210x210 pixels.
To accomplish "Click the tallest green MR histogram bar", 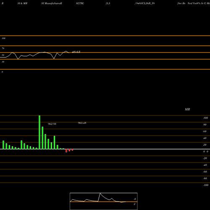I will (39, 132).
